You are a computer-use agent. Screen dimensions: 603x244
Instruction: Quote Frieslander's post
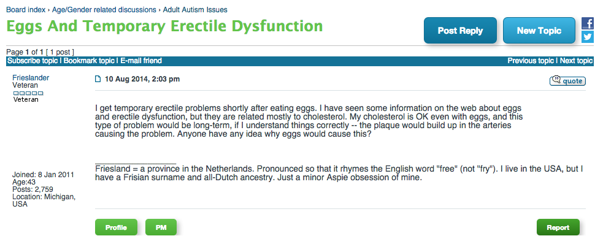(x=567, y=81)
